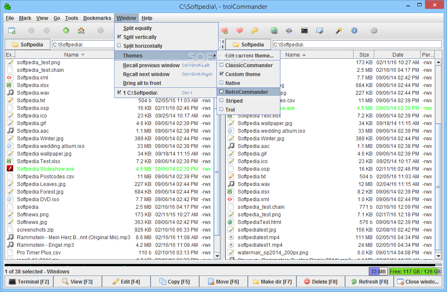The height and width of the screenshot is (292, 447).
Task: Click the right panel vertical scrollbar thumb
Action: (x=439, y=187)
